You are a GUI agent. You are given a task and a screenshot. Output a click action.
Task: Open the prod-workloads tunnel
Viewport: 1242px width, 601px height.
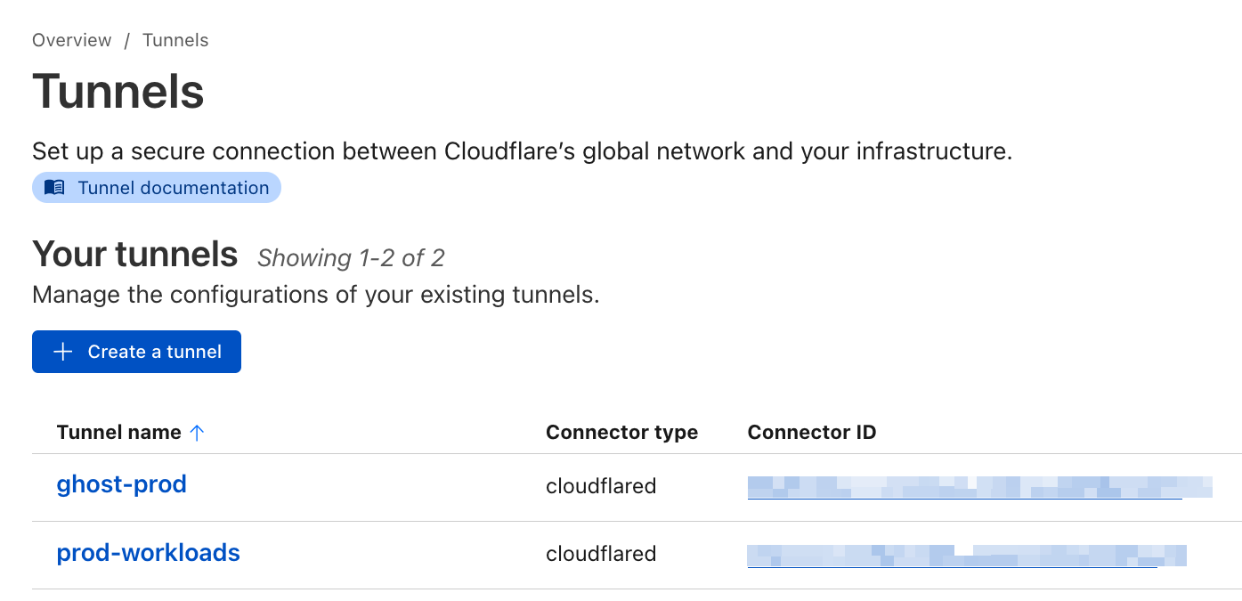pos(149,553)
